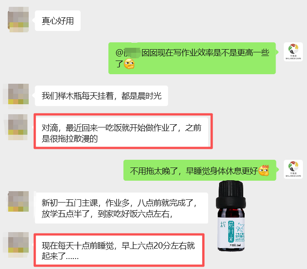Select the green 不用拖太晚了 message bubble
Image resolution: width=307 pixels, height=269 pixels.
(200, 170)
